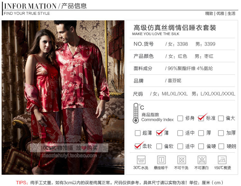Click the xiaoziehuiyi.taobao.com watermark link
The height and width of the screenshot is (186, 241).
click(69, 156)
